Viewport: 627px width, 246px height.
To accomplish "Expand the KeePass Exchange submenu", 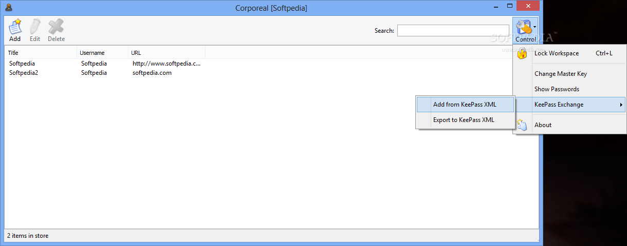I will tap(569, 105).
